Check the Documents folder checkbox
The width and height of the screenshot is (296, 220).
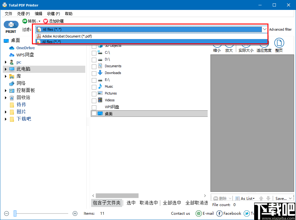tap(94, 66)
